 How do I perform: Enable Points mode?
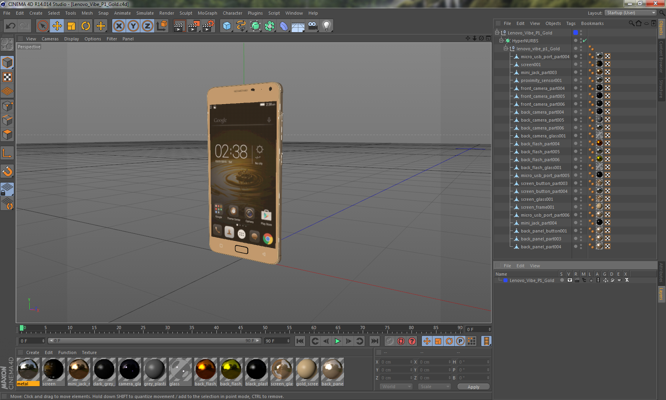[x=8, y=106]
